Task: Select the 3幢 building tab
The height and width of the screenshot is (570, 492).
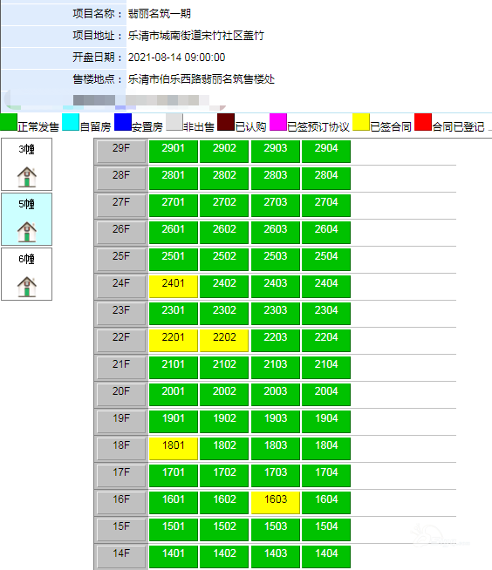Action: tap(26, 165)
